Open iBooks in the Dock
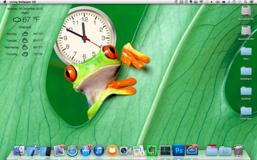Screen dimensions: 257x160 pyautogui.click(x=112, y=151)
